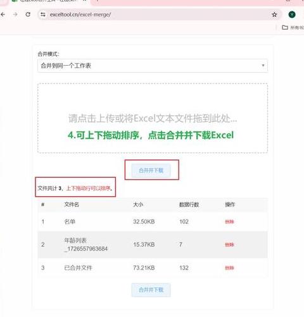Click the row count 7
Screen dimensions: 304x317
(180, 245)
